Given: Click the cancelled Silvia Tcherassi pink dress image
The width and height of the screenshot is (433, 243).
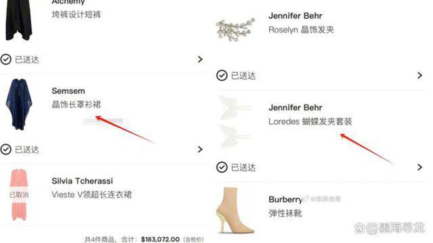Looking at the screenshot, I should (x=19, y=195).
